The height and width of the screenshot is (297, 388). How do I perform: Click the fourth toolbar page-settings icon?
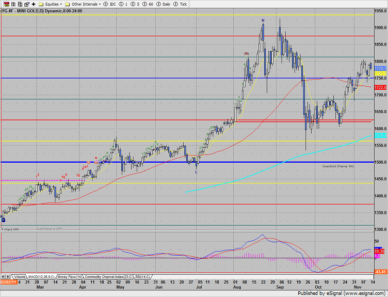[27, 4]
